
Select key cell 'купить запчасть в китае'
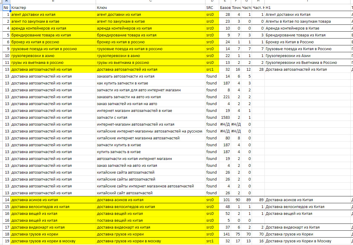pyautogui.click(x=150, y=152)
